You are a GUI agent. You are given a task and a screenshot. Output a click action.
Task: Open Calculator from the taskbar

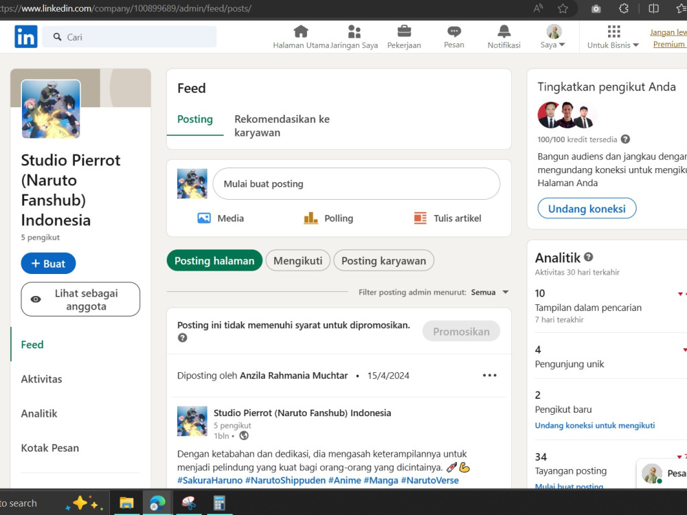tap(219, 503)
